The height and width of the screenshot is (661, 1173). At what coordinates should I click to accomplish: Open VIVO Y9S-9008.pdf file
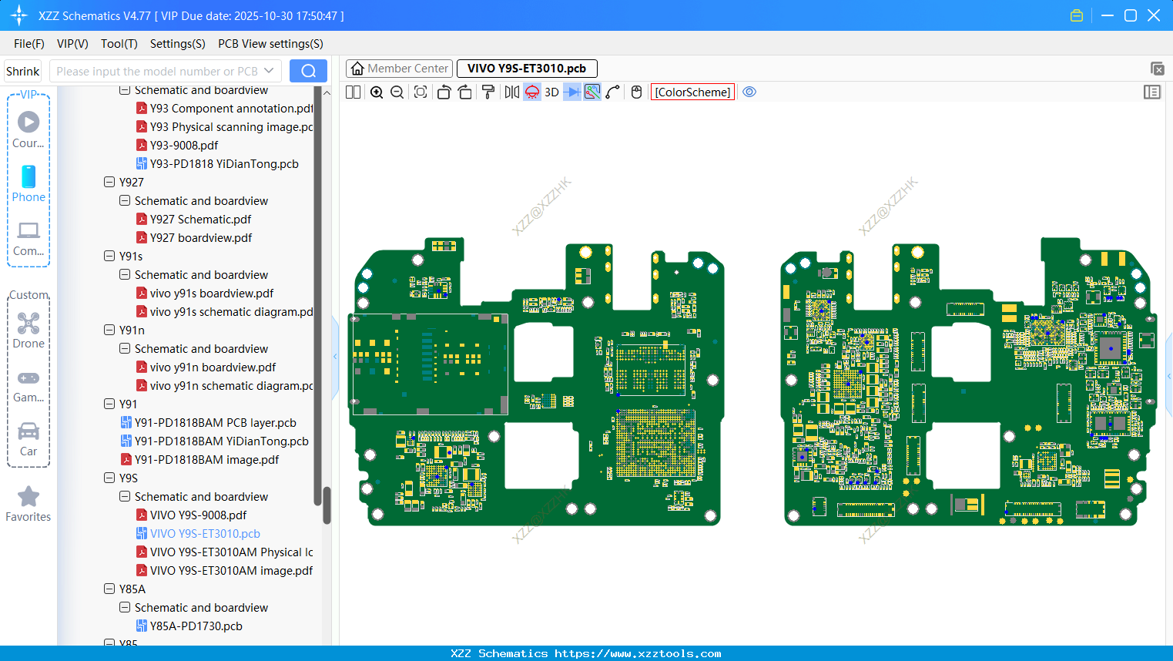coord(198,515)
